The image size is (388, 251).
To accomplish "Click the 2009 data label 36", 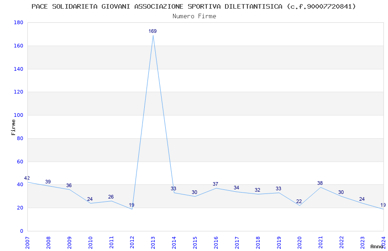I will 69,185.
